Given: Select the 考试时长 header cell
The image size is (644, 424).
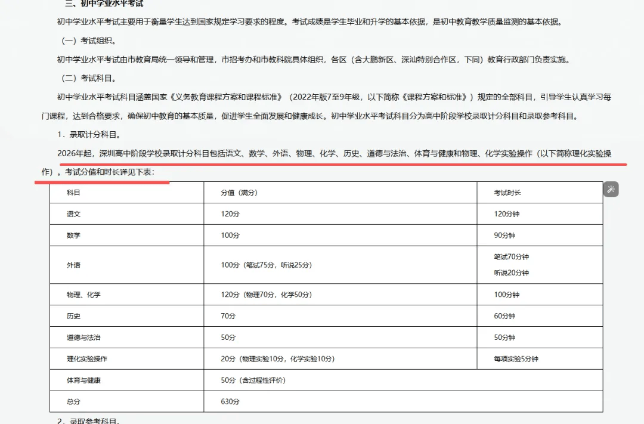Looking at the screenshot, I should pos(540,192).
